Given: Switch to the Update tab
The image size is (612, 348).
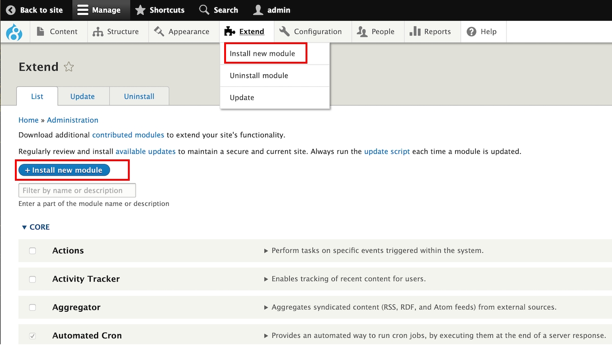Looking at the screenshot, I should 83,96.
